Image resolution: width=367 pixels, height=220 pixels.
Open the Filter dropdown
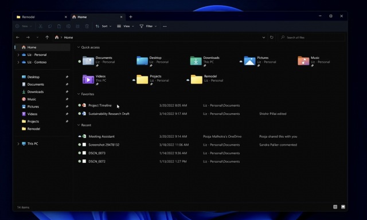(148, 26)
